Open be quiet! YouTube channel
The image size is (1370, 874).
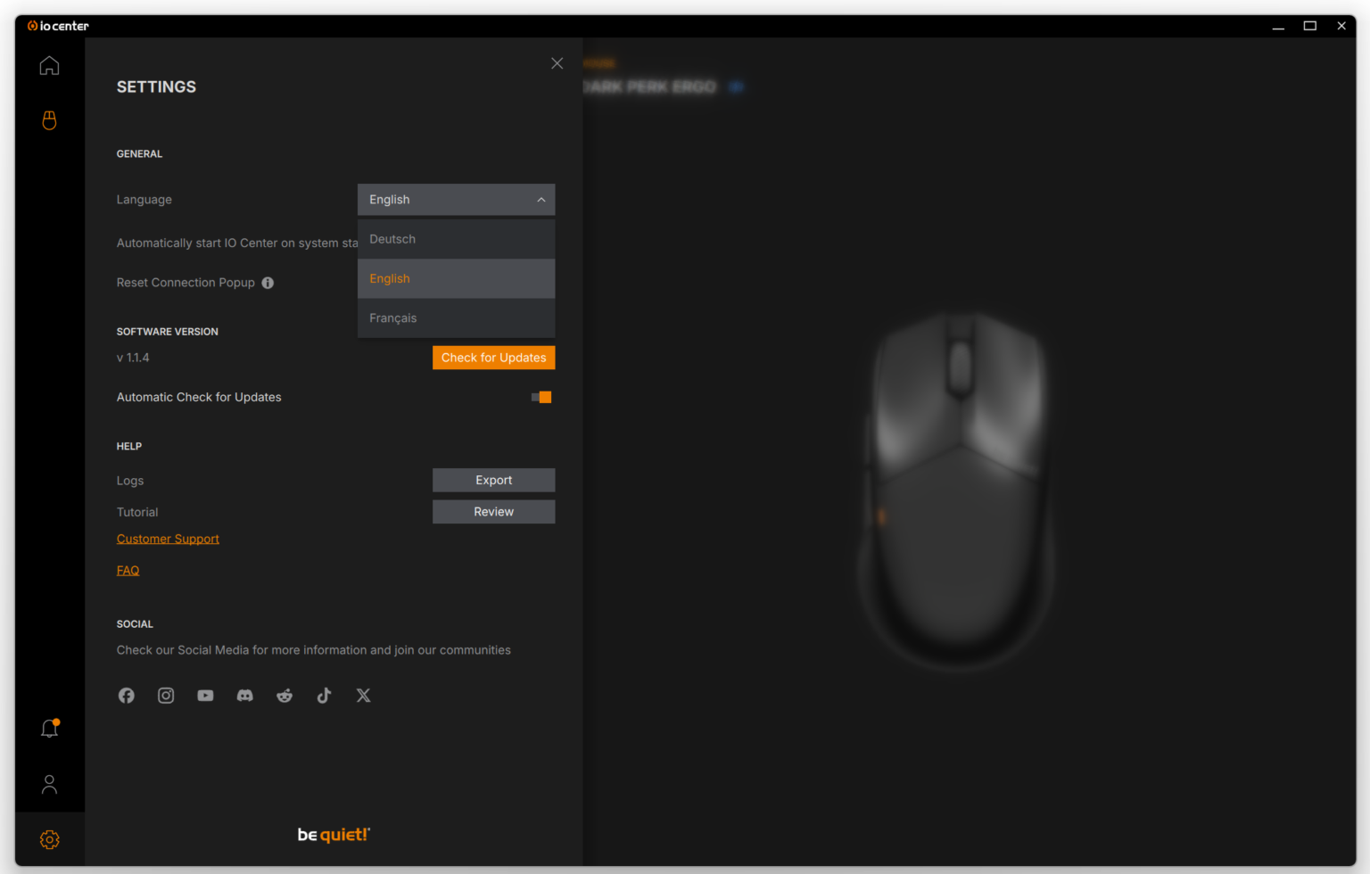(x=205, y=696)
